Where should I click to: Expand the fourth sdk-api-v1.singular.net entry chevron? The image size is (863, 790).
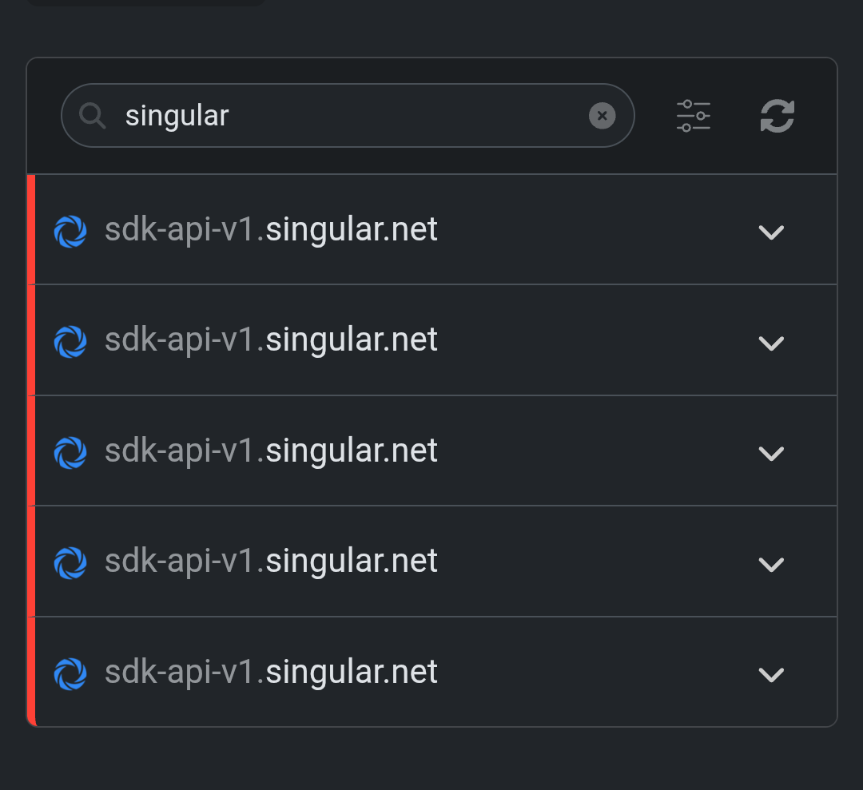point(771,564)
